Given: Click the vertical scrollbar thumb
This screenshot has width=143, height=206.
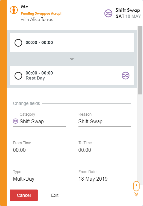Looking at the screenshot, I should click(x=140, y=60).
